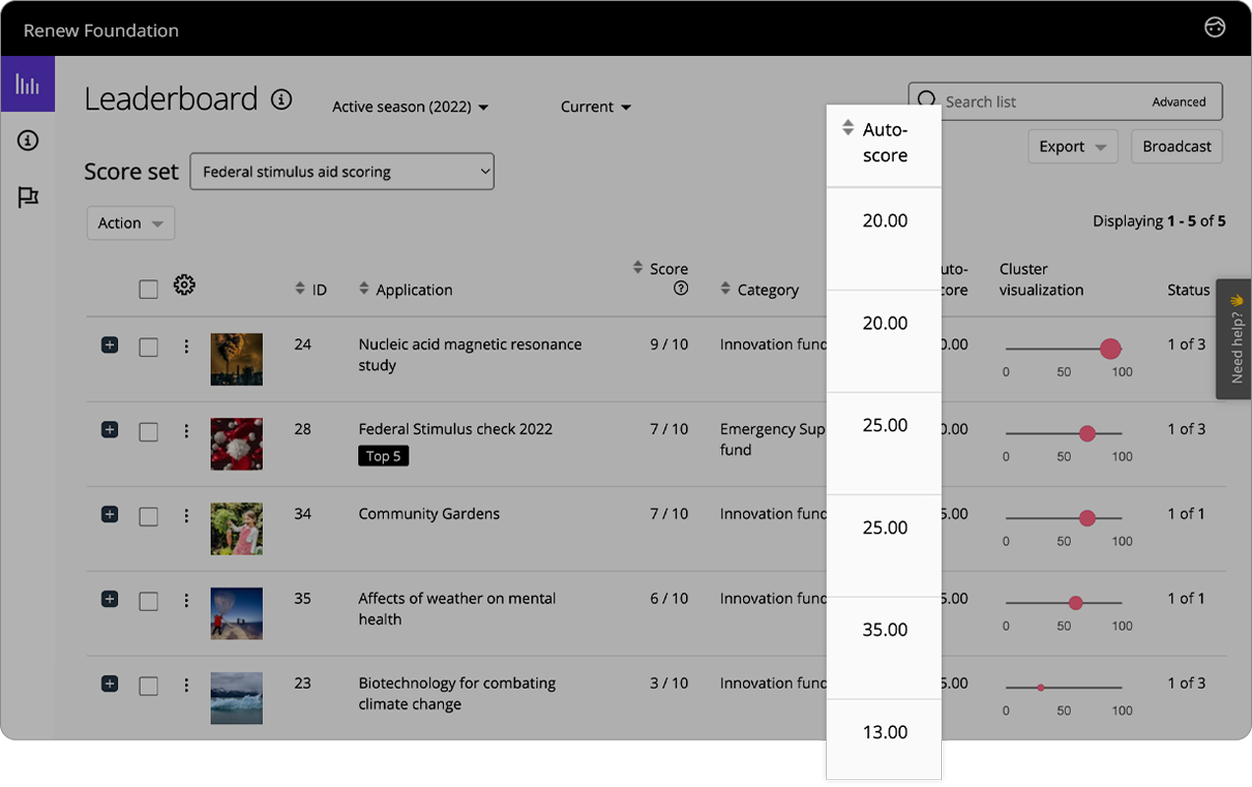
Task: Click the Broadcast button
Action: pyautogui.click(x=1176, y=146)
